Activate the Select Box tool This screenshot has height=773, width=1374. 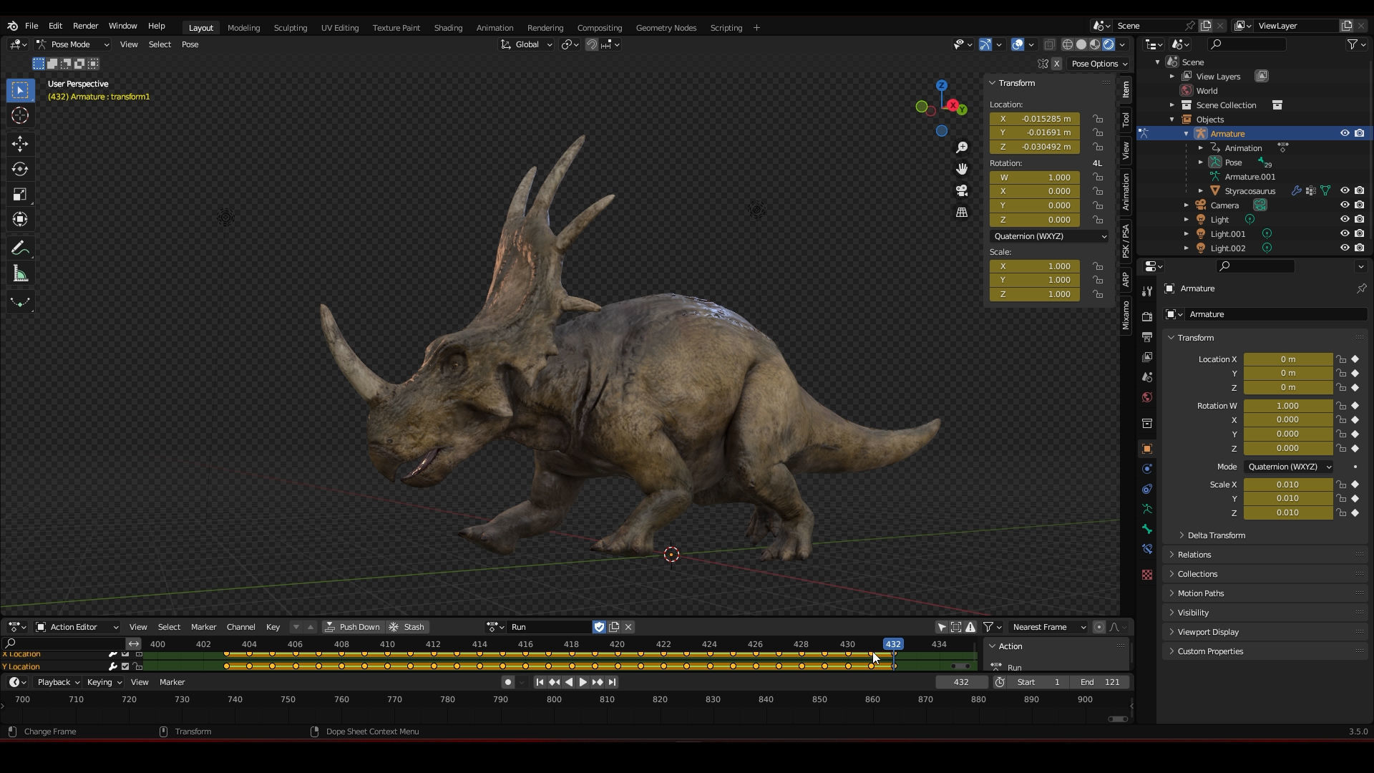coord(20,90)
